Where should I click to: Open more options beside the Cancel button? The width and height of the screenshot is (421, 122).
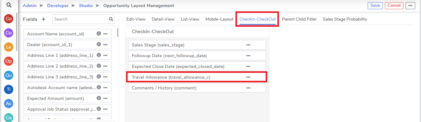(410, 6)
